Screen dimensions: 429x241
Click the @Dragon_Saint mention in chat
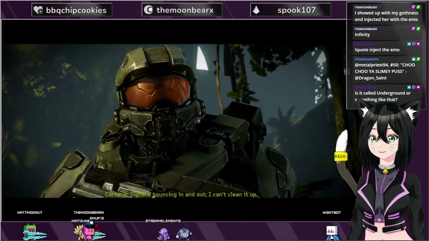(x=371, y=78)
